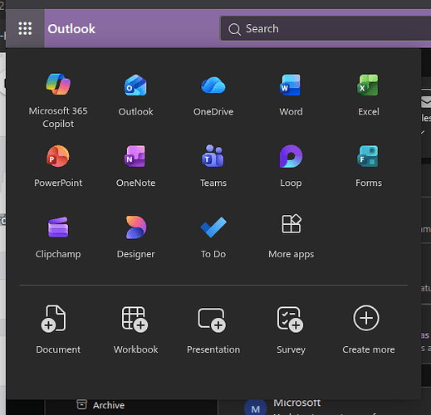The height and width of the screenshot is (415, 431).
Task: Click the Outlook title in header
Action: pyautogui.click(x=71, y=29)
